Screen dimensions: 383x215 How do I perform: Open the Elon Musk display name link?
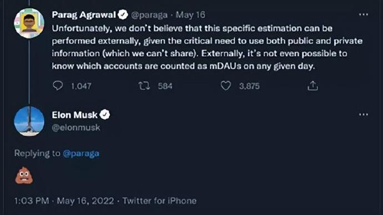74,114
